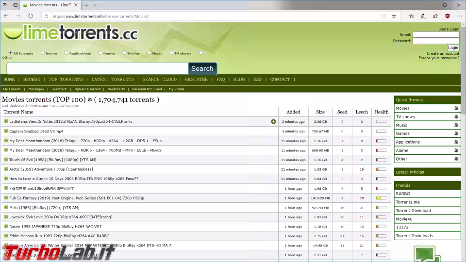
Task: Open the BROWSE menu item
Action: pyautogui.click(x=32, y=79)
